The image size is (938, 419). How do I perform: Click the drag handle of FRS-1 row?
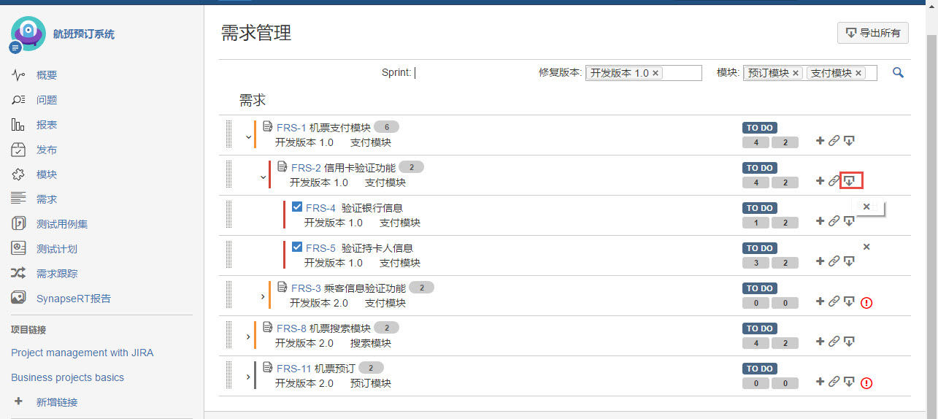tap(229, 135)
